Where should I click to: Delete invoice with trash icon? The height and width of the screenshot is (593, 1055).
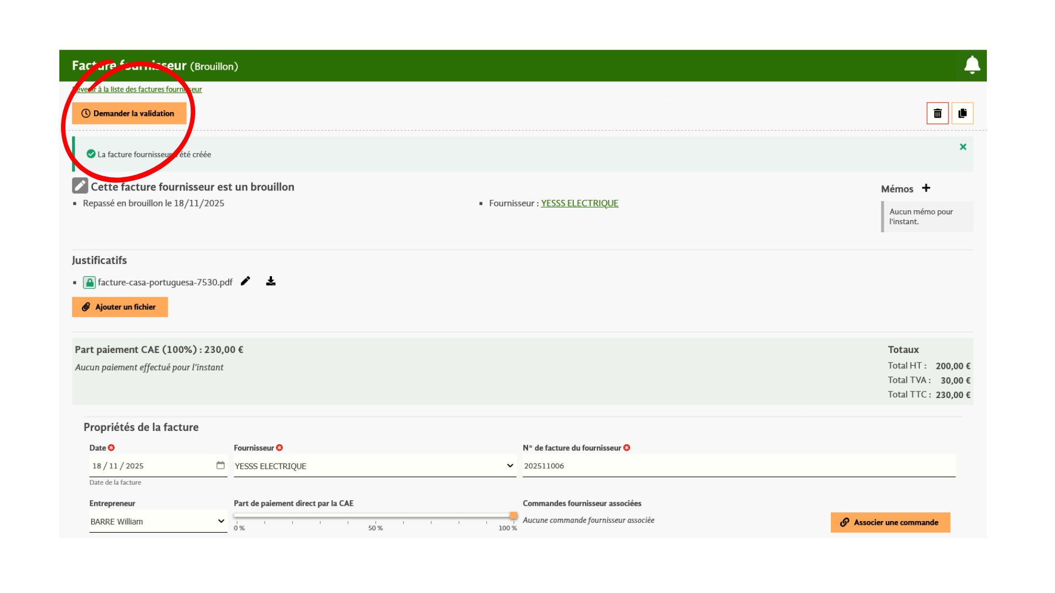937,113
